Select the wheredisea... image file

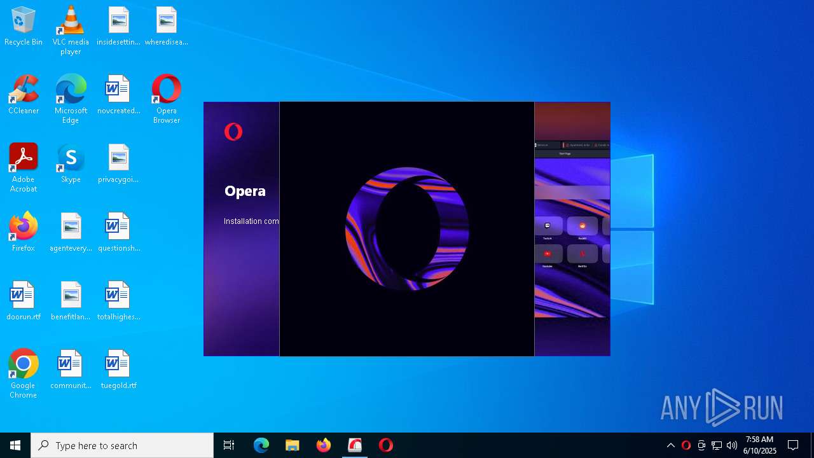pyautogui.click(x=166, y=27)
